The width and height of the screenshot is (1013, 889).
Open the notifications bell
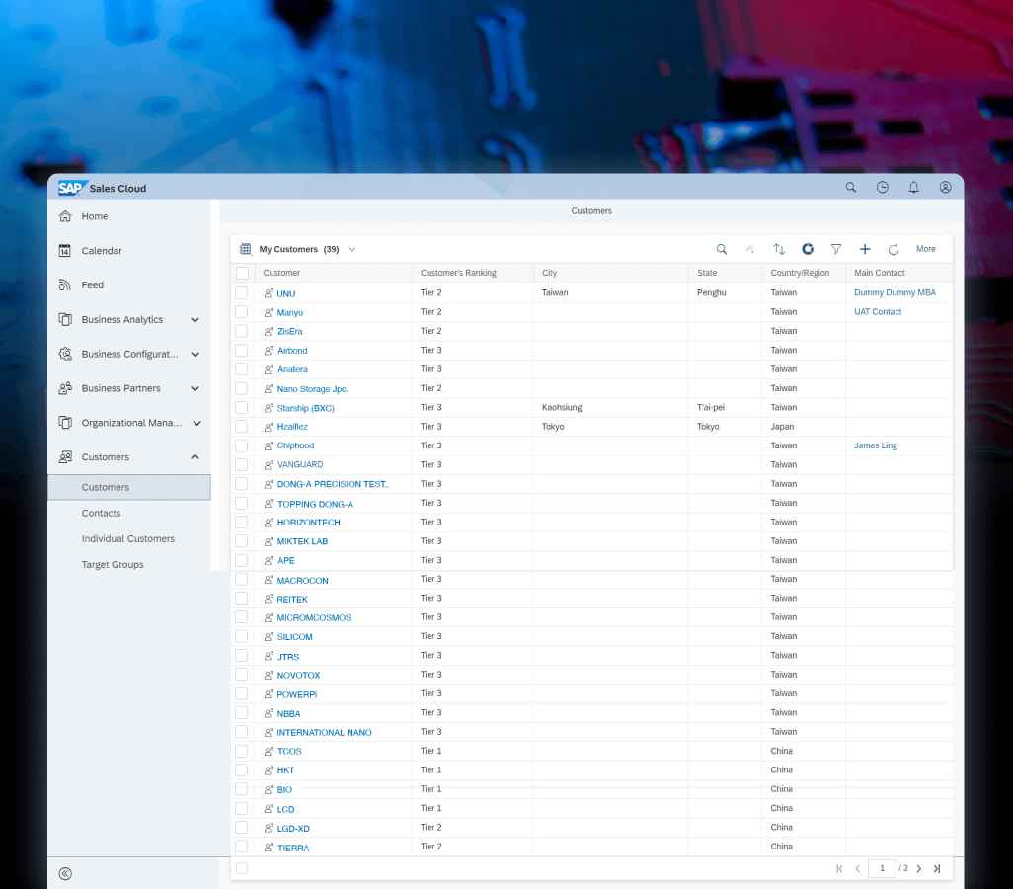coord(913,188)
